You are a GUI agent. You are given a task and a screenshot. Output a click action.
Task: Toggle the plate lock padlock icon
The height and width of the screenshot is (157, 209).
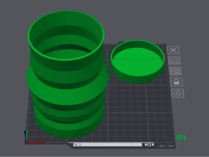tap(176, 82)
